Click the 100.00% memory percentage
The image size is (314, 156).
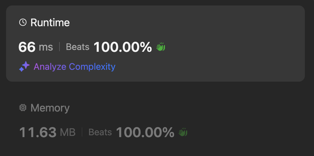145,132
